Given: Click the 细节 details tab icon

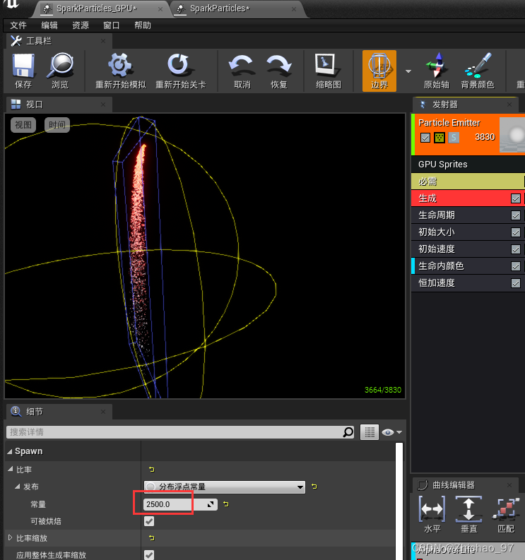Looking at the screenshot, I should click(16, 412).
